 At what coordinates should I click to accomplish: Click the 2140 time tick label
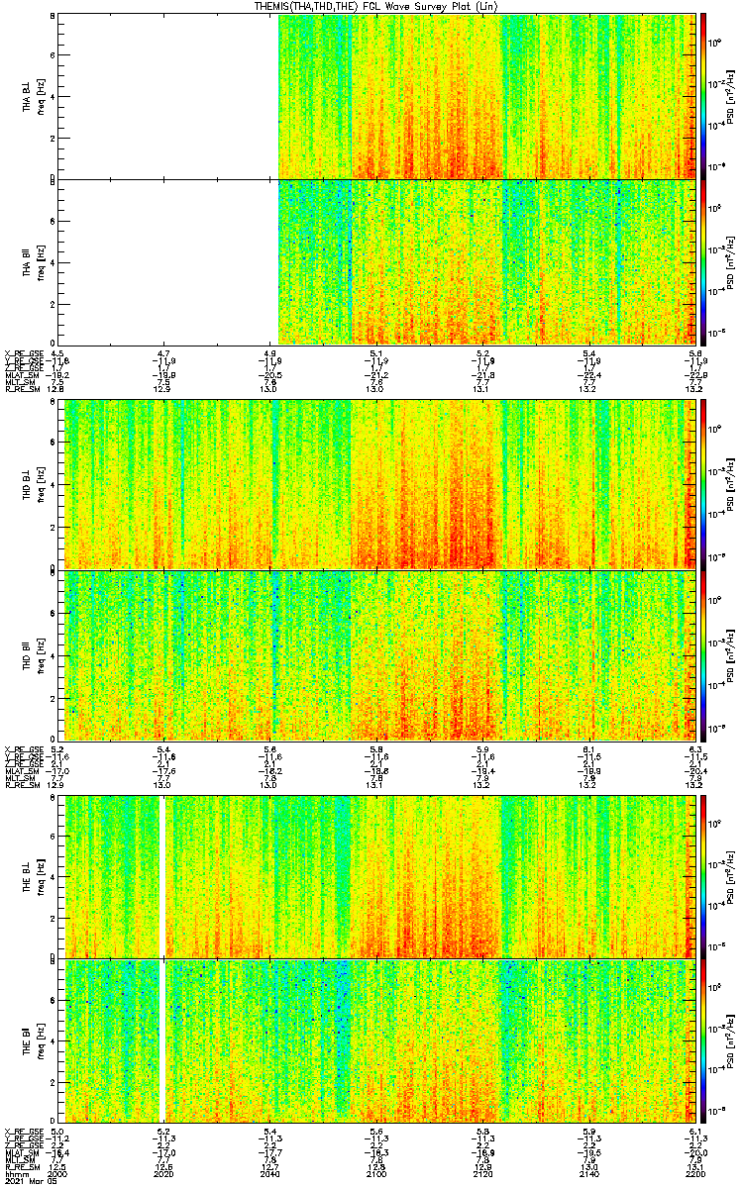589,1173
